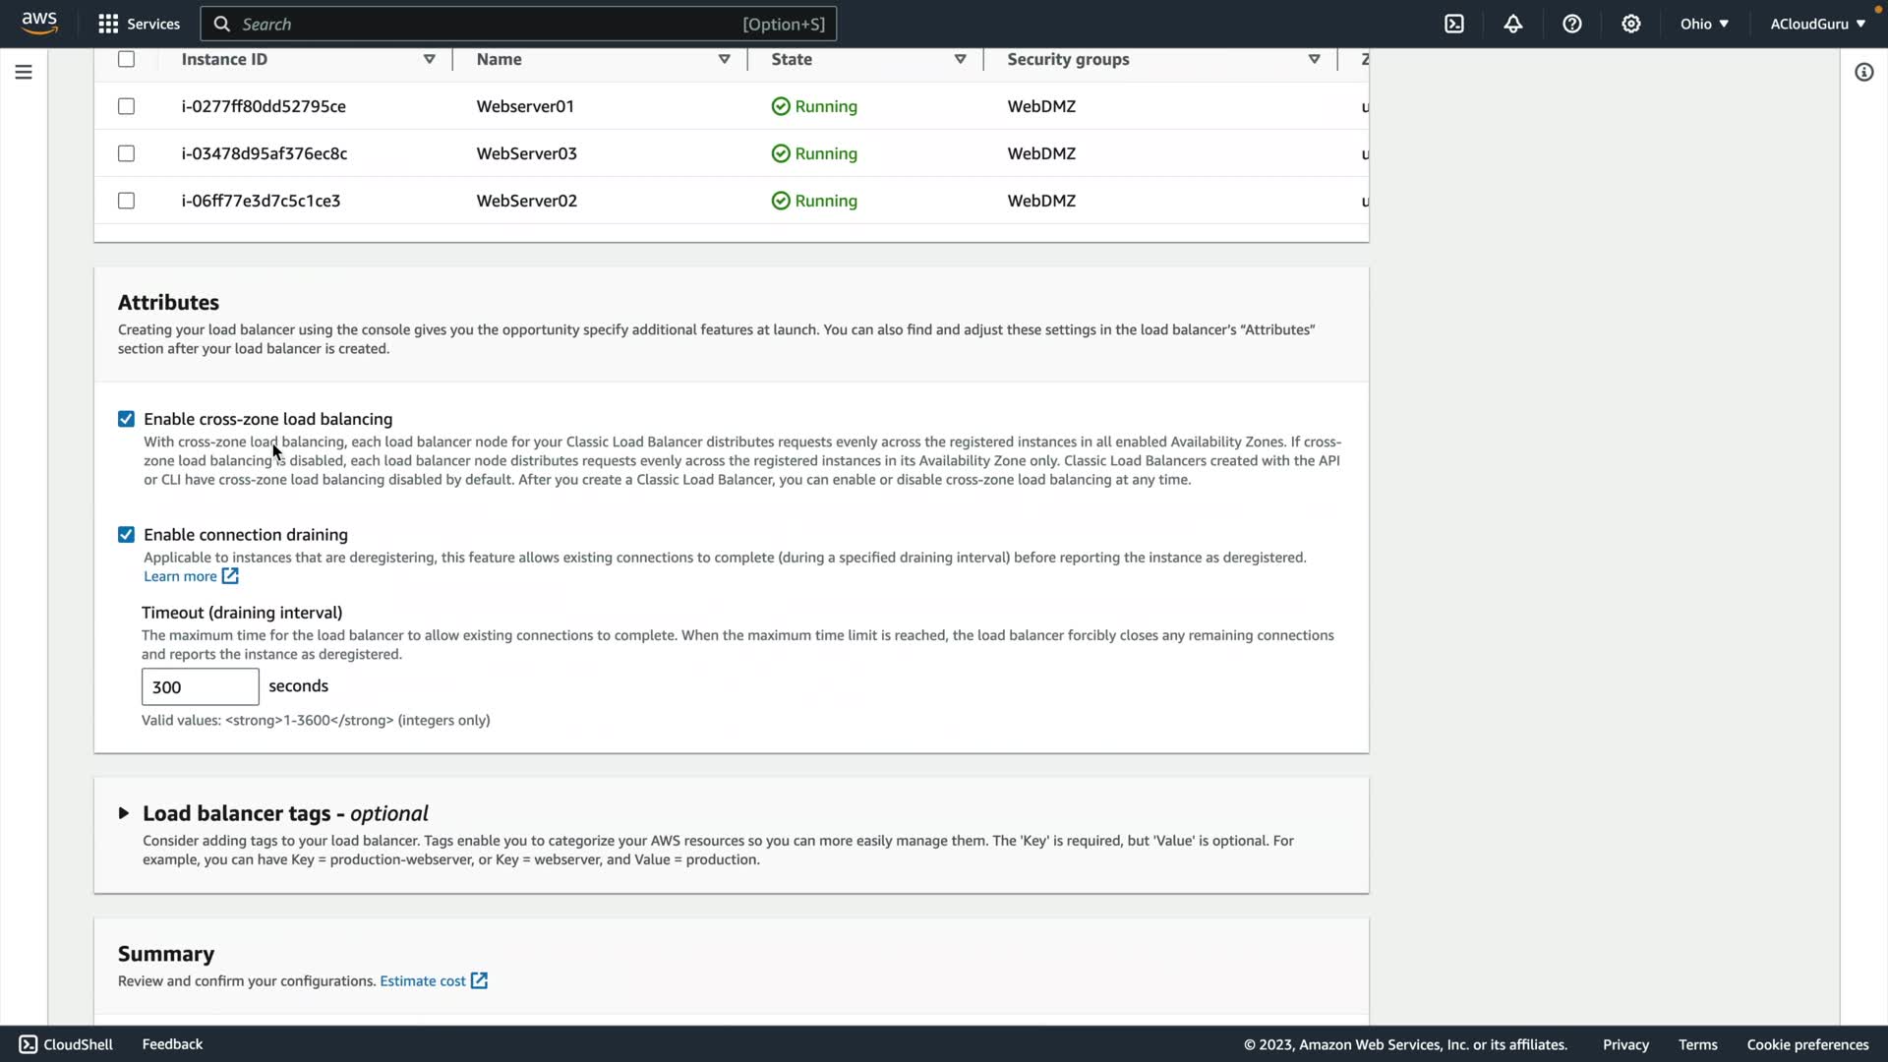
Task: Open the Ohio region dropdown
Action: 1703,24
